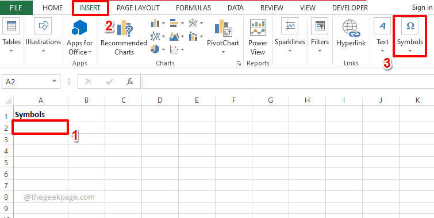434x218 pixels.
Task: Insert an area chart icon
Action: [174, 36]
